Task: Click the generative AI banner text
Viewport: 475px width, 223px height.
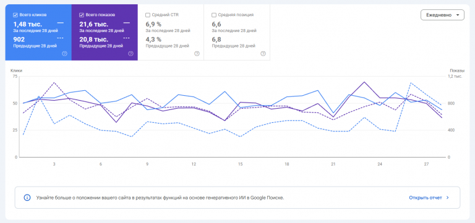Action: pyautogui.click(x=160, y=198)
